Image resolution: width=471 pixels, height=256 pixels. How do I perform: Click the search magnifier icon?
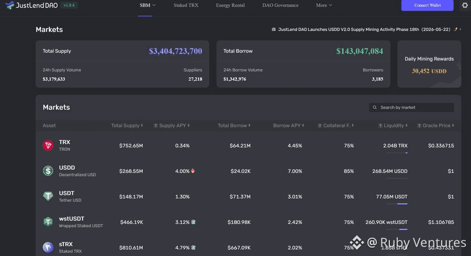tap(375, 107)
